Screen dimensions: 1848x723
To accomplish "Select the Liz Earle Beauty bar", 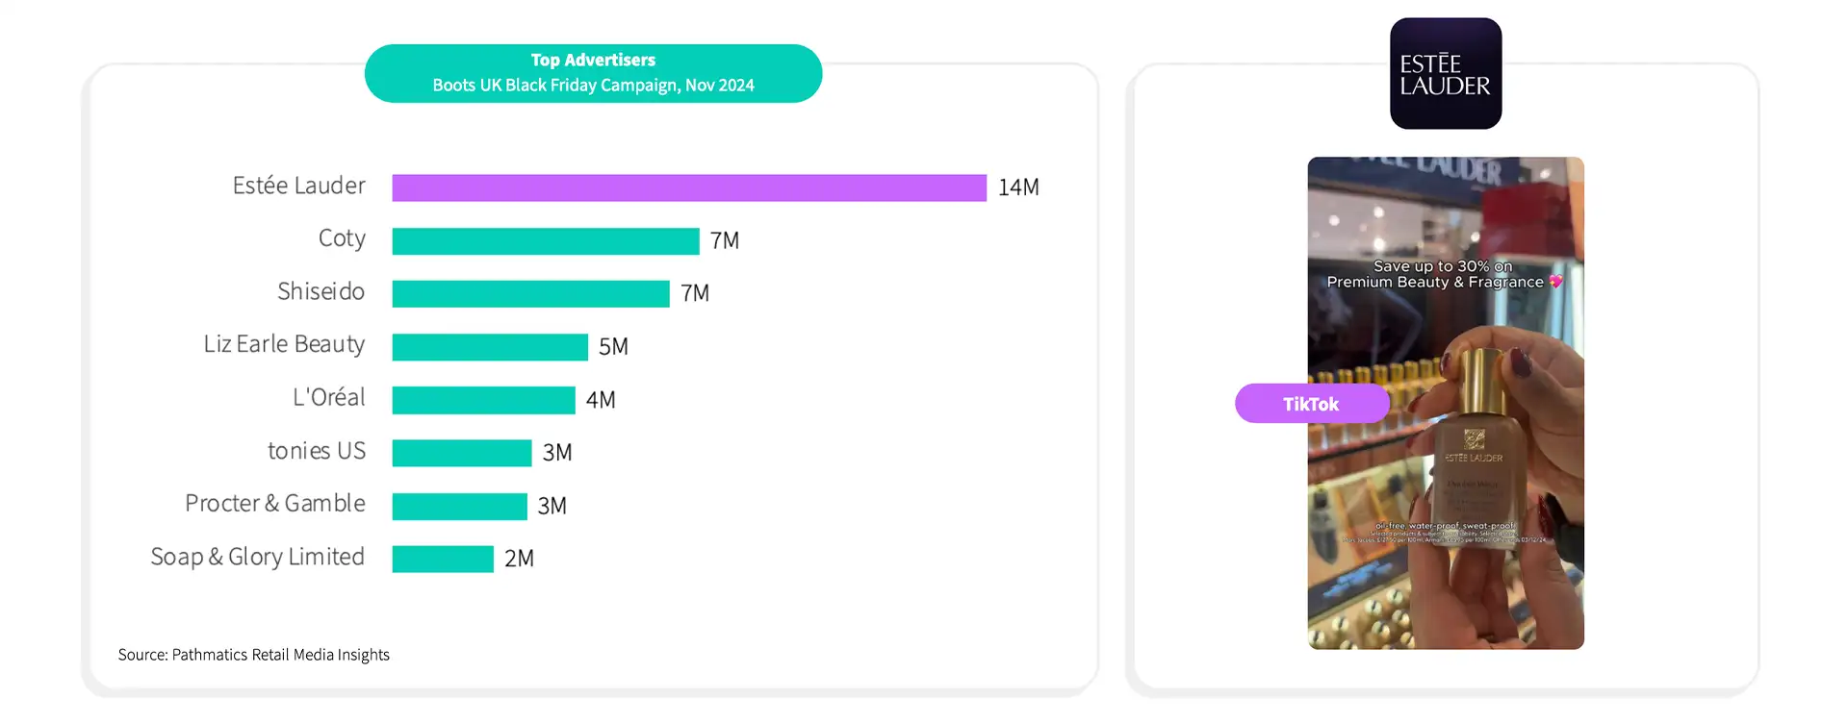I will (490, 346).
